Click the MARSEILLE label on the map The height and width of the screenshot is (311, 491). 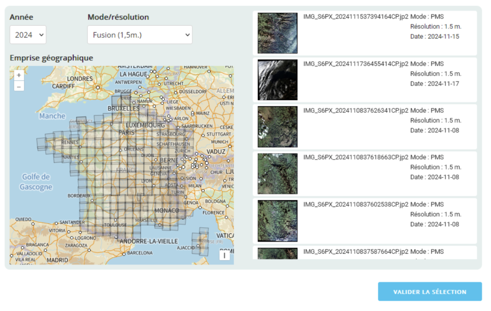tap(146, 220)
